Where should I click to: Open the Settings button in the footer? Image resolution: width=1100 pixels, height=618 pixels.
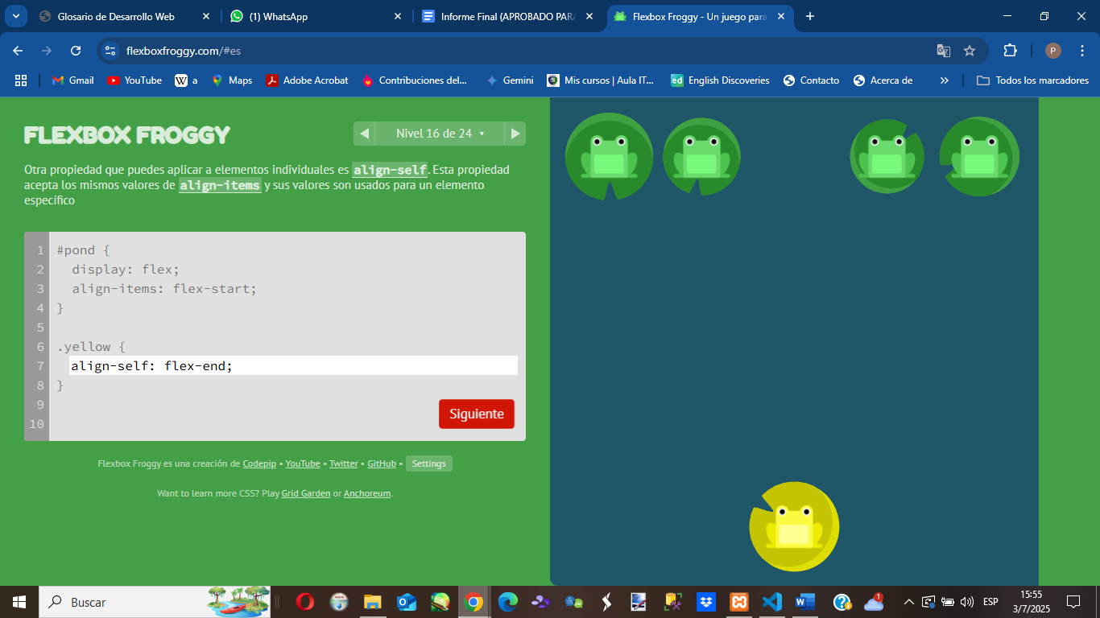(428, 463)
